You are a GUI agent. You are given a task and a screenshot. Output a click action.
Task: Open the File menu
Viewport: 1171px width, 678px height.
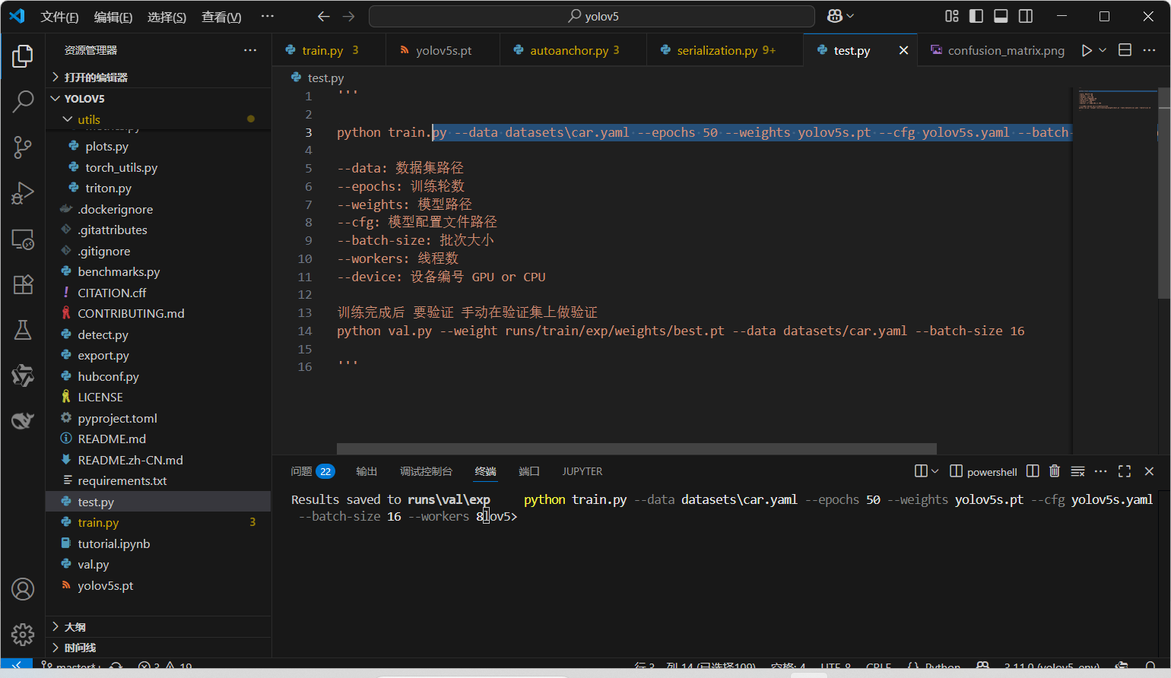[x=59, y=17]
